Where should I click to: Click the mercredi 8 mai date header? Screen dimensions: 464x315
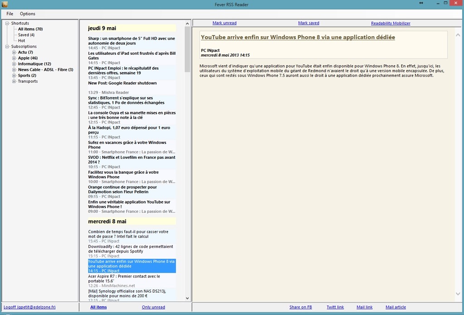132,221
